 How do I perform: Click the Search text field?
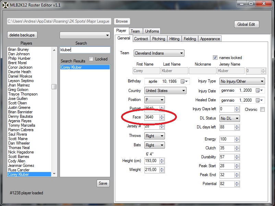(85, 50)
